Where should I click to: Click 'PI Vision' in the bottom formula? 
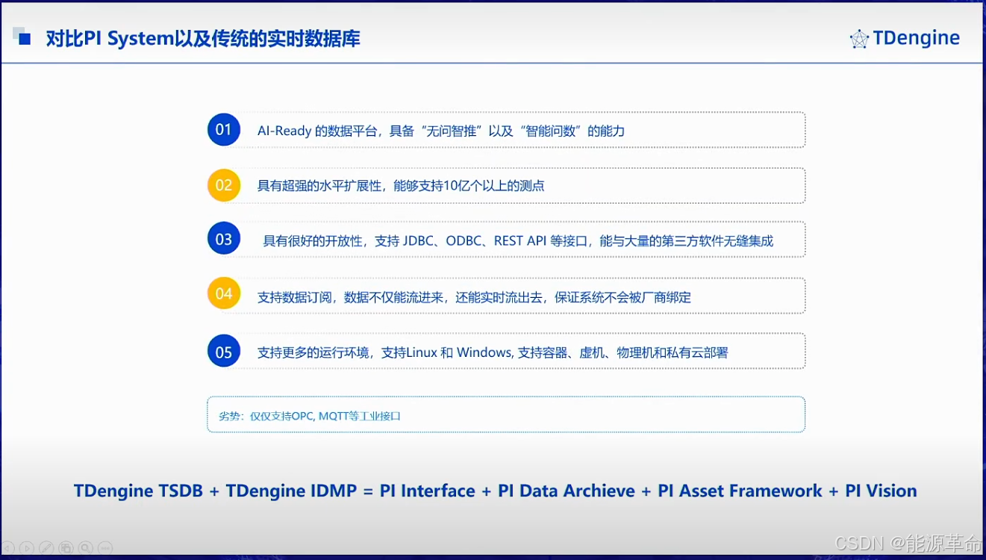click(881, 491)
